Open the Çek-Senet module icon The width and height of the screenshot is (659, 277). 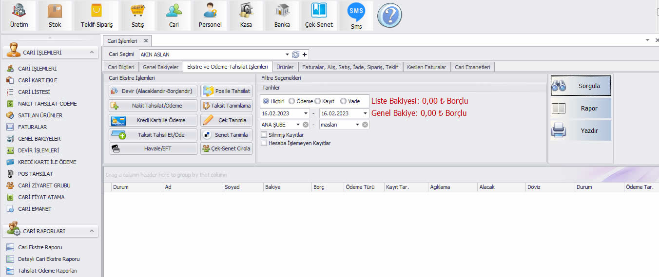click(319, 16)
